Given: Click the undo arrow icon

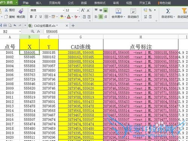Looking at the screenshot, I should pyautogui.click(x=15, y=26).
